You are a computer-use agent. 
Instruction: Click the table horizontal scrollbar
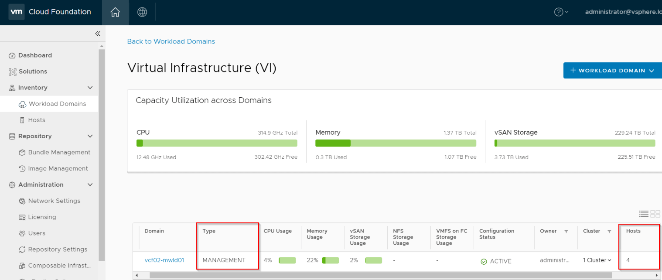(x=380, y=275)
